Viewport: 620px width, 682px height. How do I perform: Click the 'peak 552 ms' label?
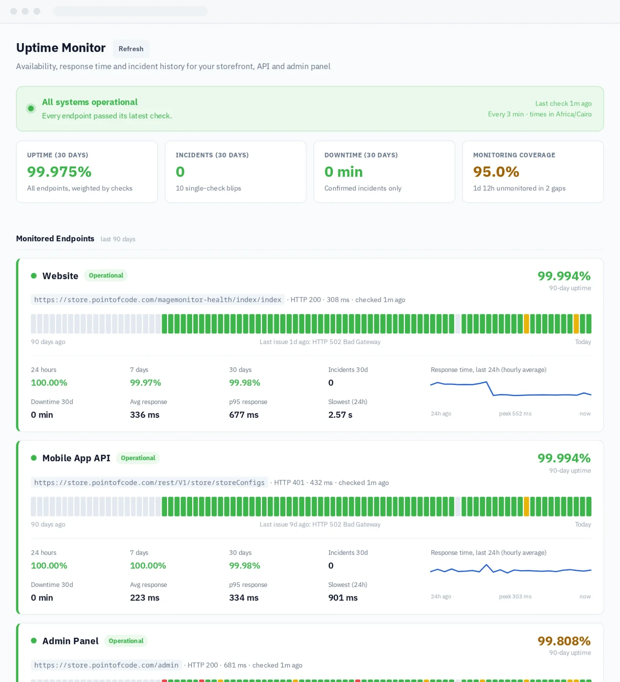click(x=515, y=414)
